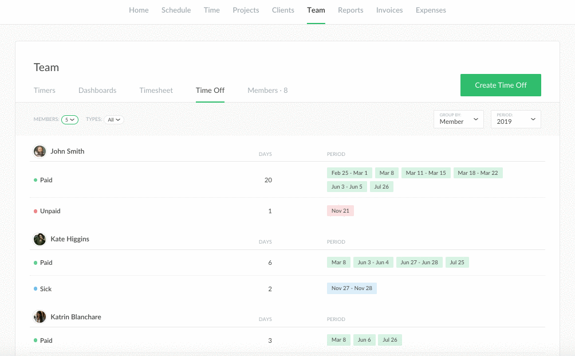Open the Dashboards tab

click(97, 91)
